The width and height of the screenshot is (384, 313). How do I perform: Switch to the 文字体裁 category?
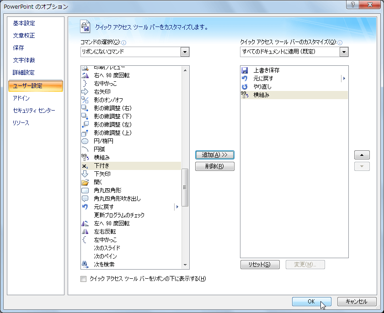(x=24, y=60)
